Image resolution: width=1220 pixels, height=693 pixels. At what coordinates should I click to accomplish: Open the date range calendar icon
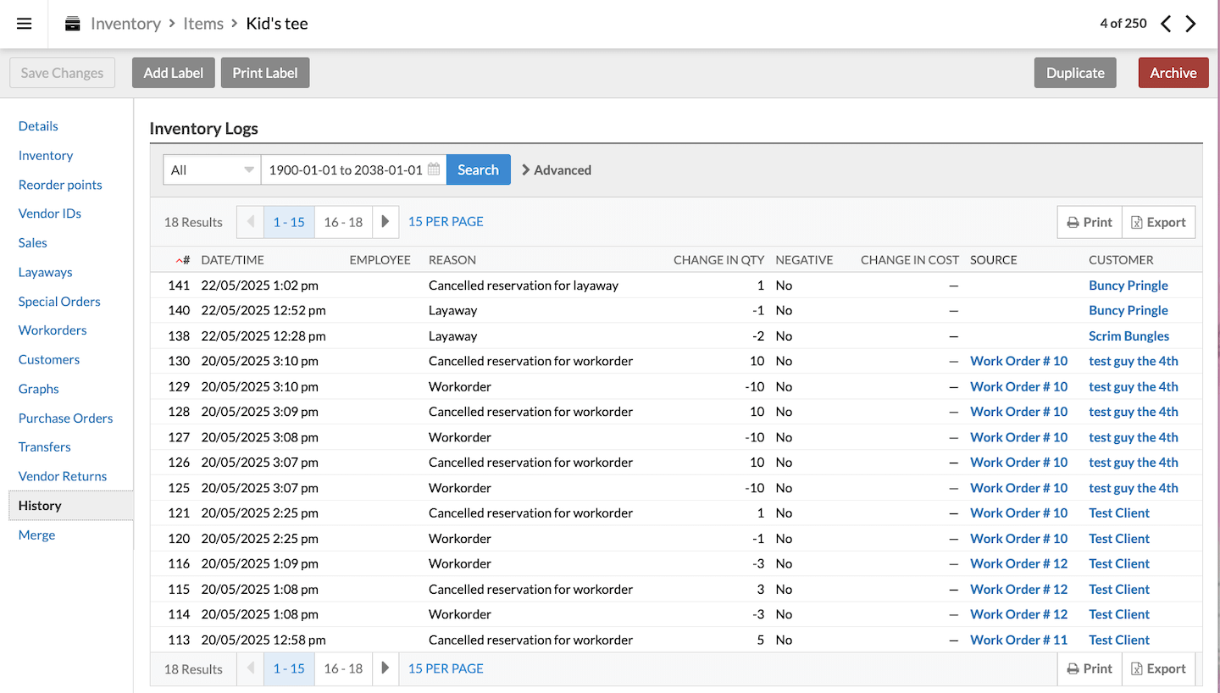point(434,169)
